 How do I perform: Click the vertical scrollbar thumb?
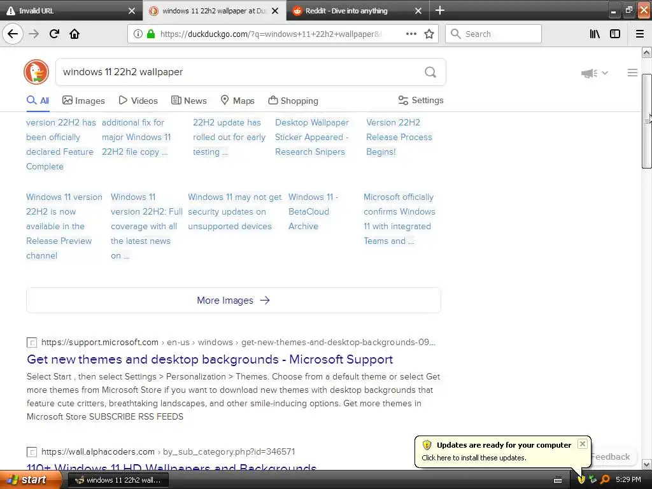coord(646,121)
